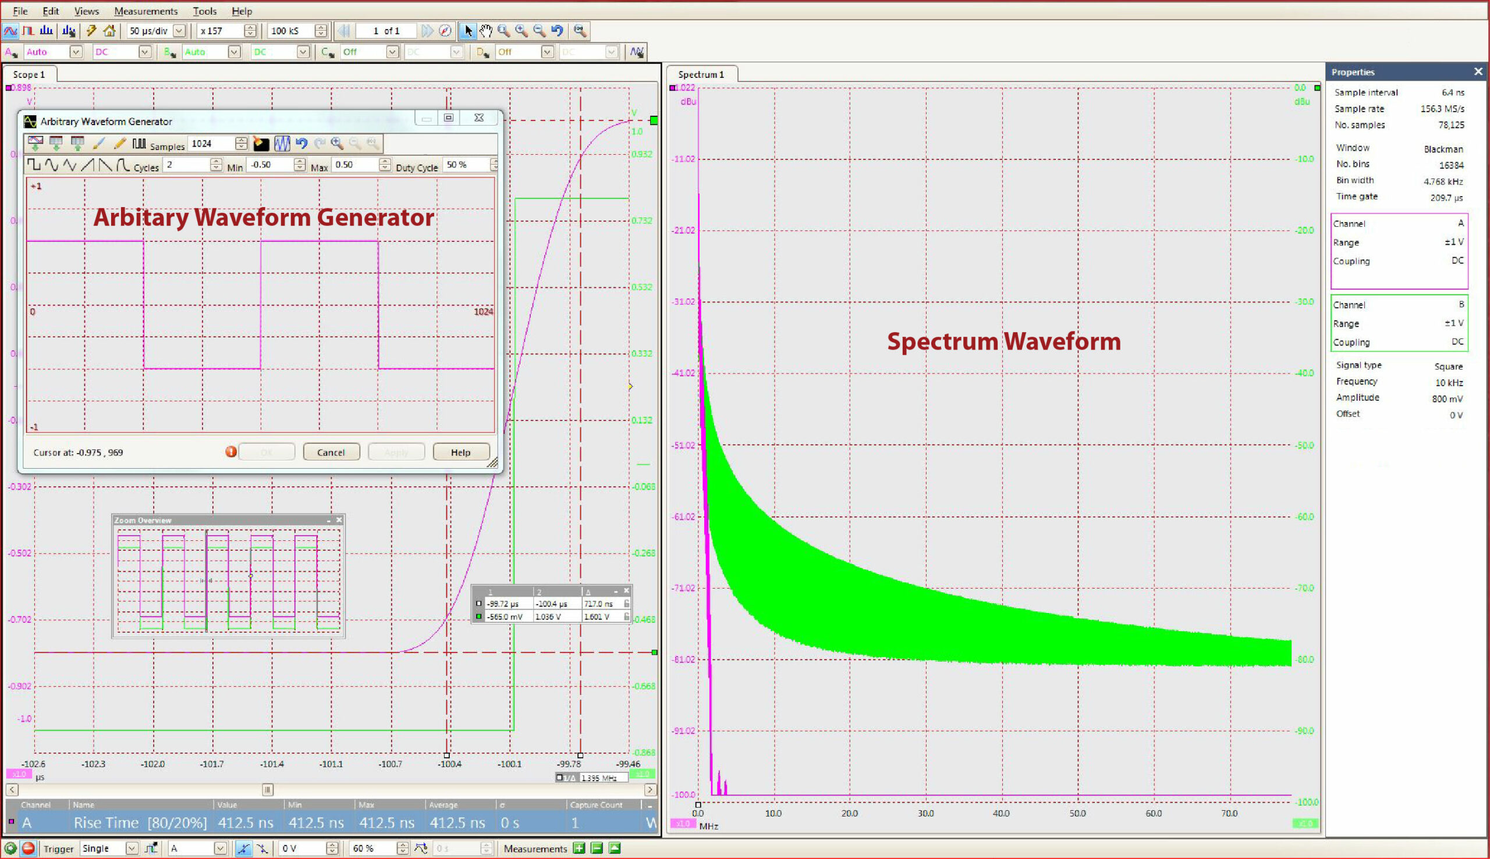The image size is (1490, 859).
Task: Click Help in Arbitrary Waveform Generator
Action: (x=461, y=452)
